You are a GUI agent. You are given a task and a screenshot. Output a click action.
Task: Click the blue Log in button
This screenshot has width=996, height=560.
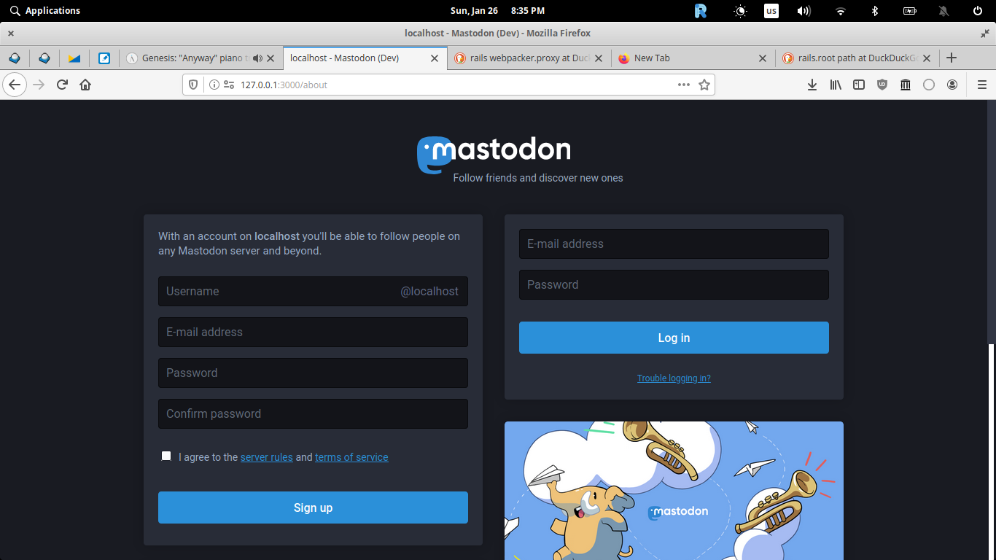[x=674, y=338]
